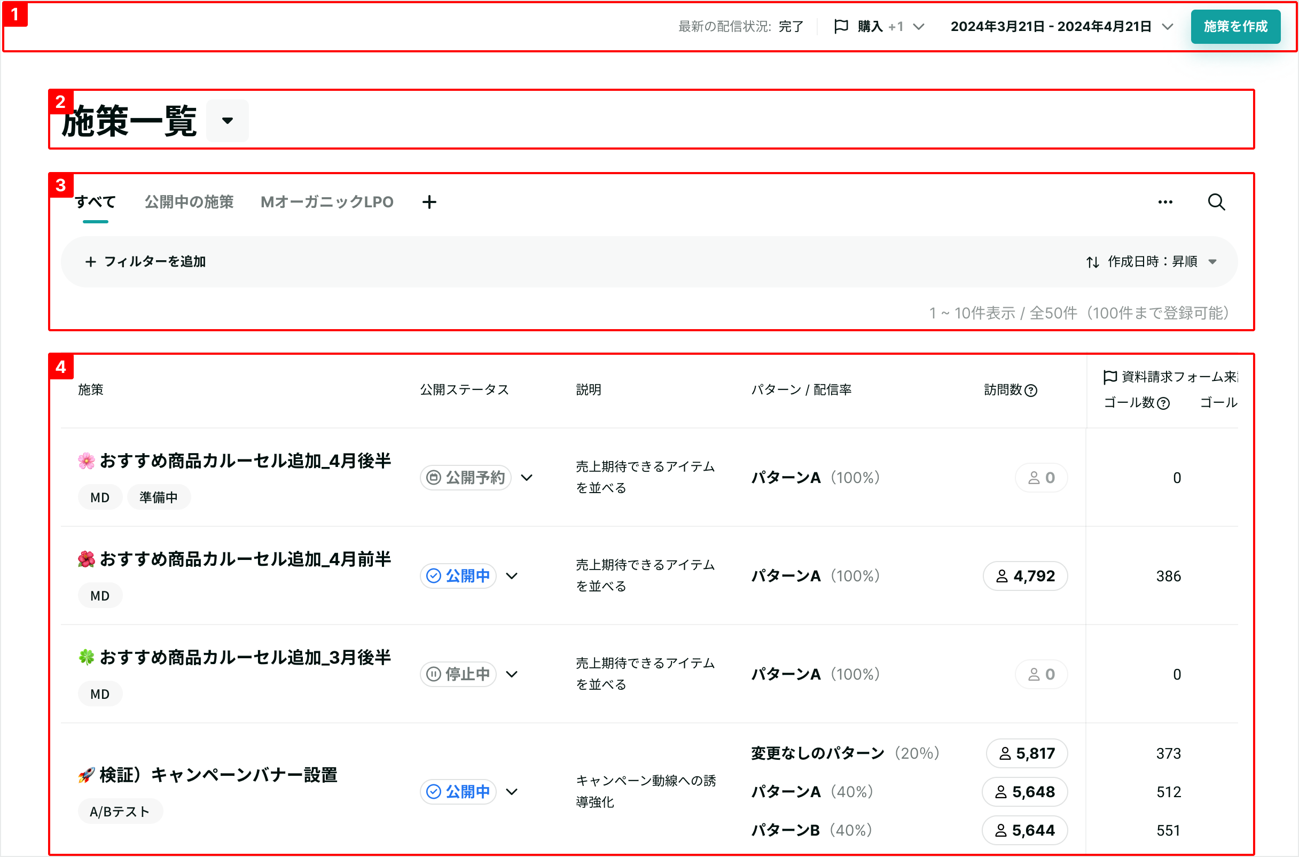Open the 作成日時：昇順 sort dropdown
This screenshot has height=857, width=1299.
1152,261
